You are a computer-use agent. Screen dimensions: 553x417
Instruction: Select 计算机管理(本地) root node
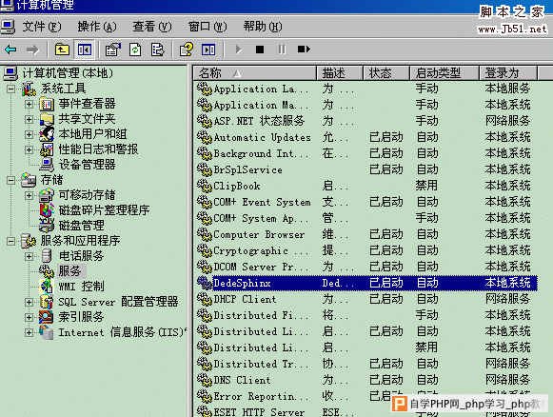68,73
